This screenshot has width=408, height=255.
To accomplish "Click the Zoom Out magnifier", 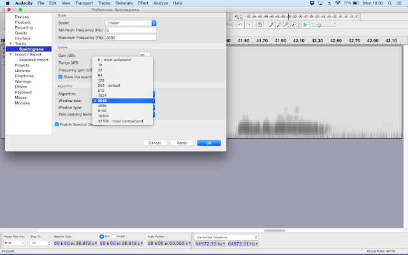I will click(279, 25).
